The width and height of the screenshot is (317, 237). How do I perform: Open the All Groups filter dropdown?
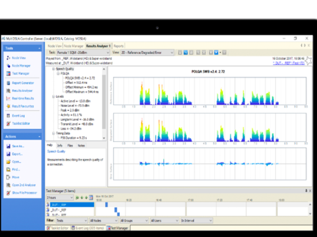[134, 221]
